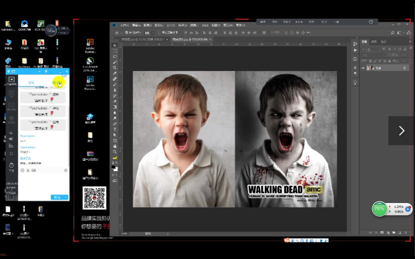This screenshot has height=259, width=415.
Task: Click the blue send button in chat
Action: pyautogui.click(x=57, y=197)
